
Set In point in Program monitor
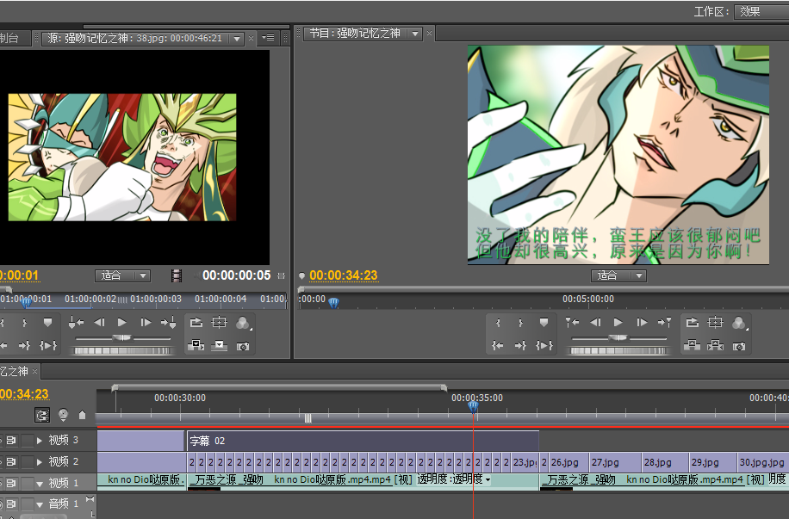(498, 323)
